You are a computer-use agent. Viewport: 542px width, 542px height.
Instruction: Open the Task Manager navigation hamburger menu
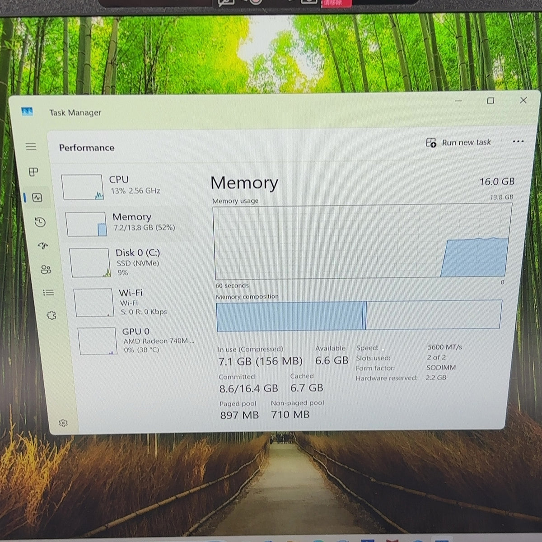click(31, 146)
